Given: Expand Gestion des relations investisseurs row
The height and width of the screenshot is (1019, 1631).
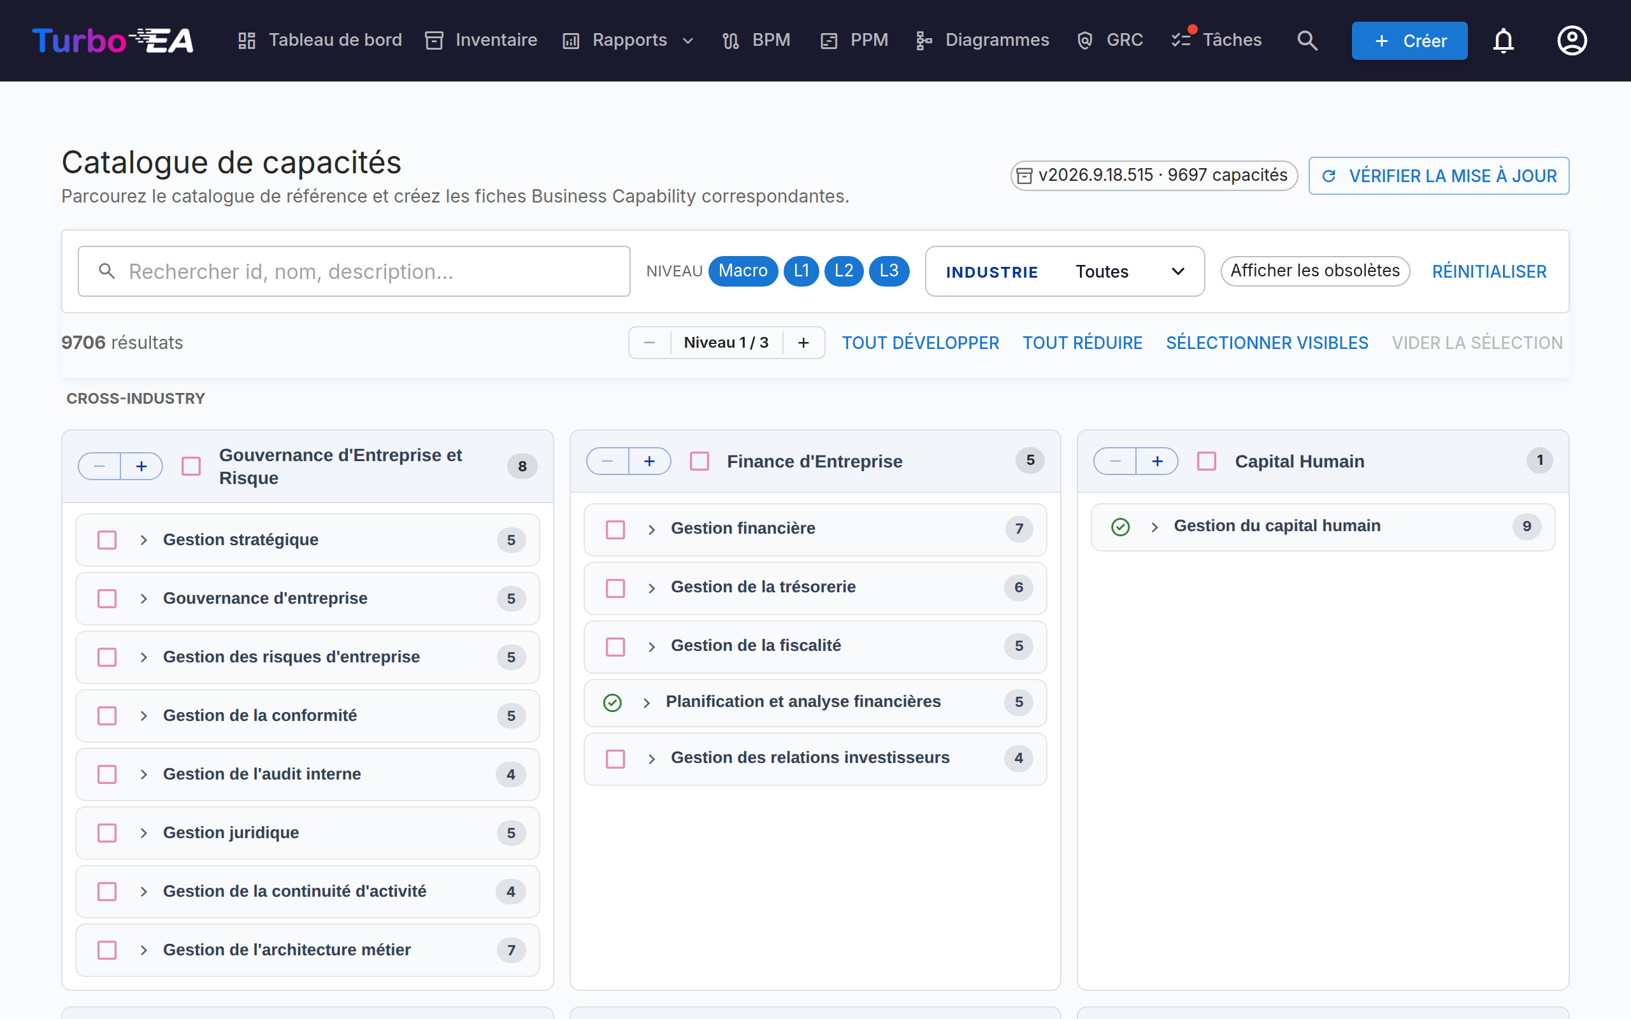Looking at the screenshot, I should click(x=652, y=759).
